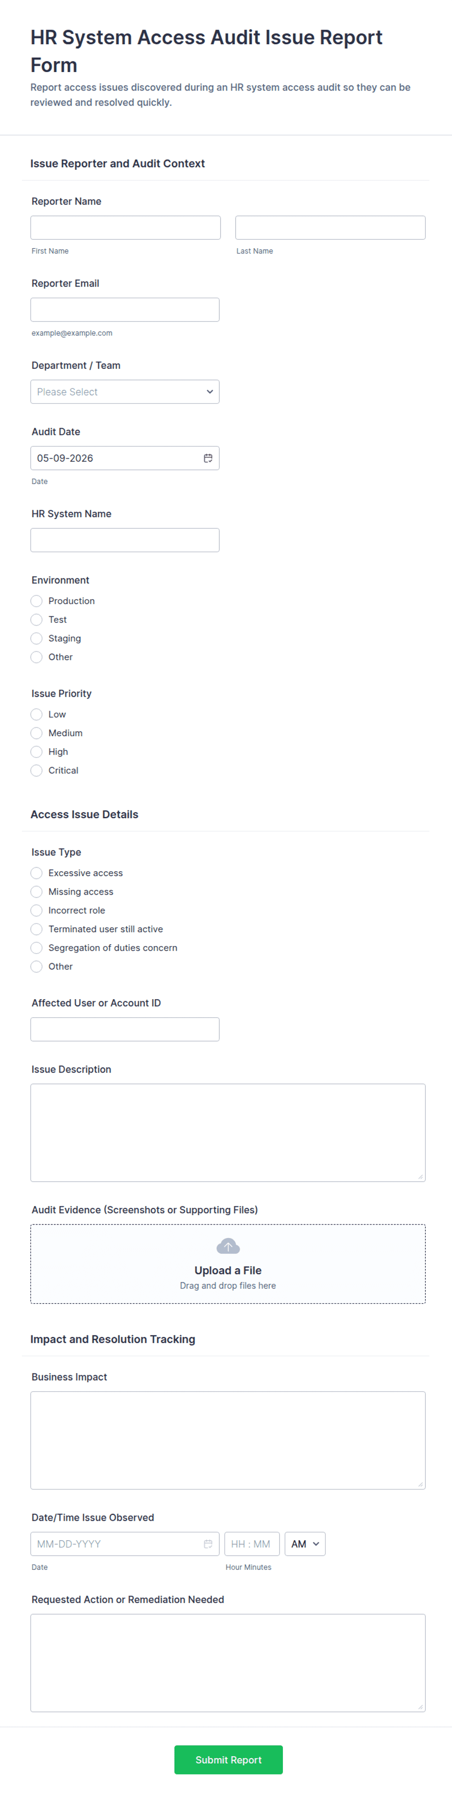
Task: Click the Audit Date field showing 05-09-2026
Action: click(x=125, y=458)
